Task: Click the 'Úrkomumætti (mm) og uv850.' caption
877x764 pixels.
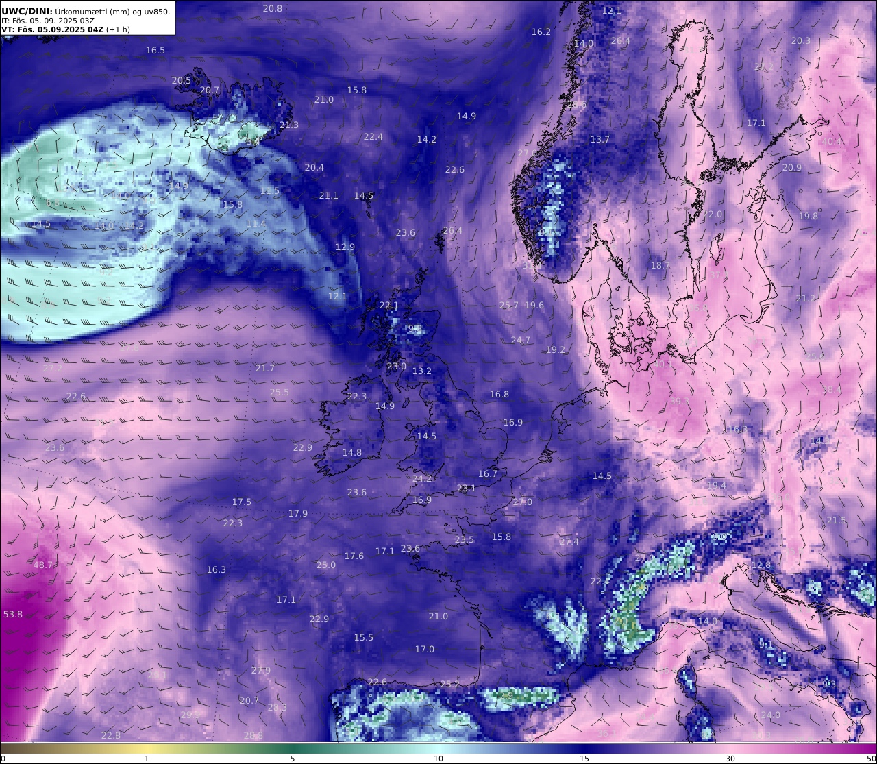Action: 112,11
